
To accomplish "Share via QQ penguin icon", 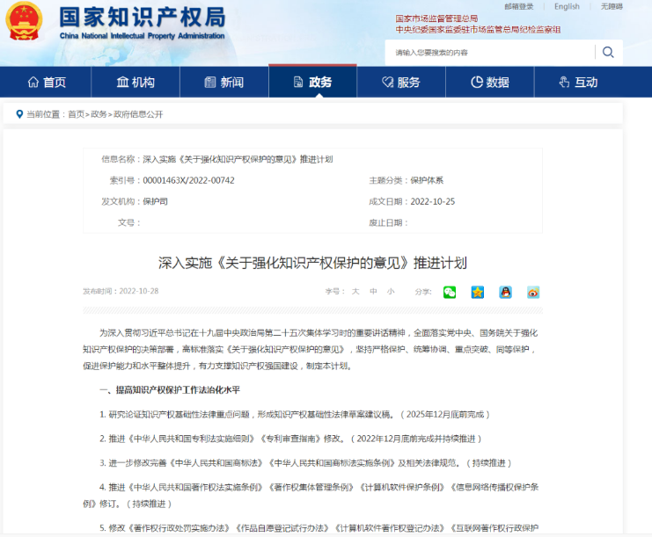I will coord(505,292).
